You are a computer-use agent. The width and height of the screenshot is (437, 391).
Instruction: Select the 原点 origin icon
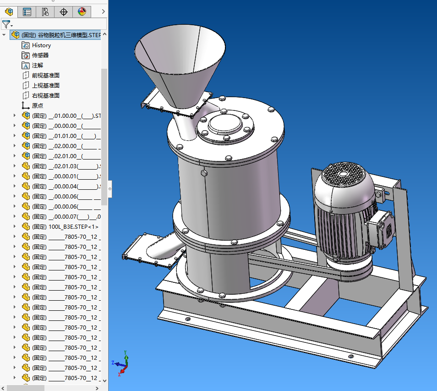(x=26, y=106)
